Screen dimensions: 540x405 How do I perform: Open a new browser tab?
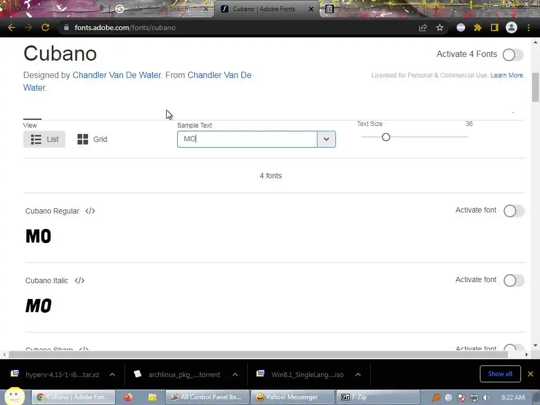(x=436, y=9)
